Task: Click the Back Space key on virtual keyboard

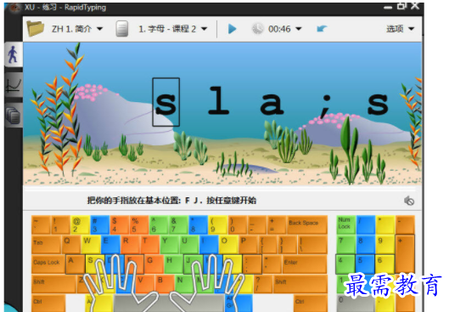Action: click(307, 224)
